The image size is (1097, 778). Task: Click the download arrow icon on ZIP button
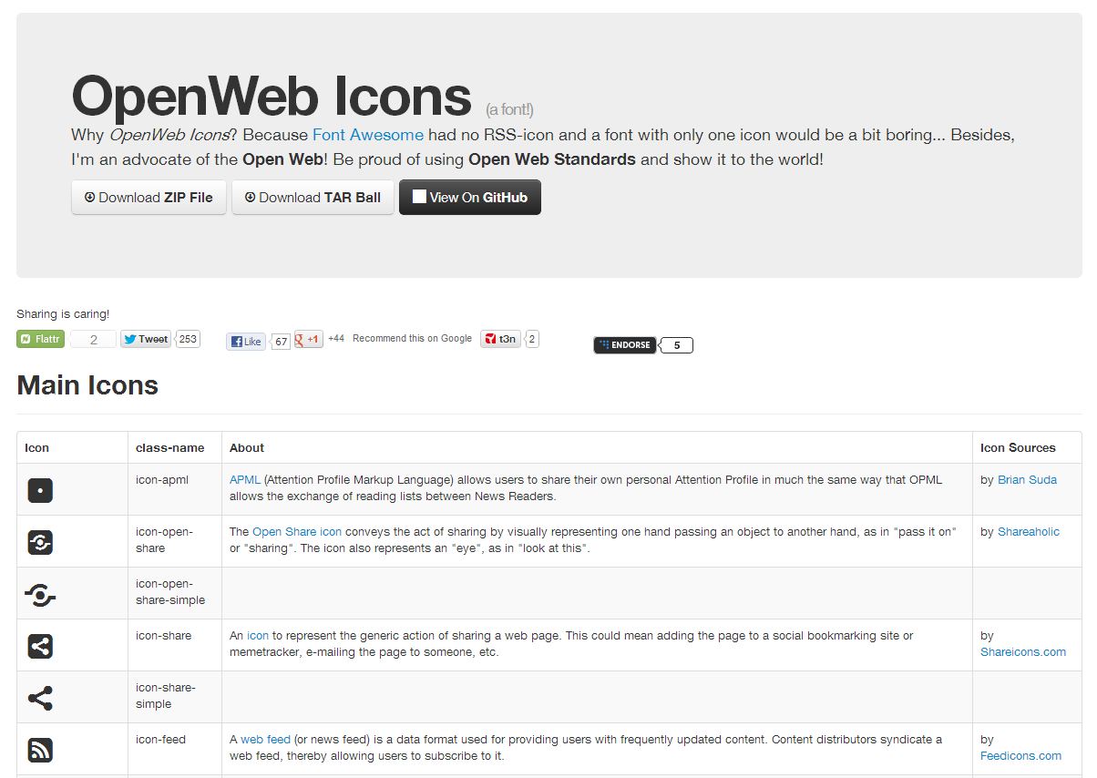pyautogui.click(x=89, y=197)
